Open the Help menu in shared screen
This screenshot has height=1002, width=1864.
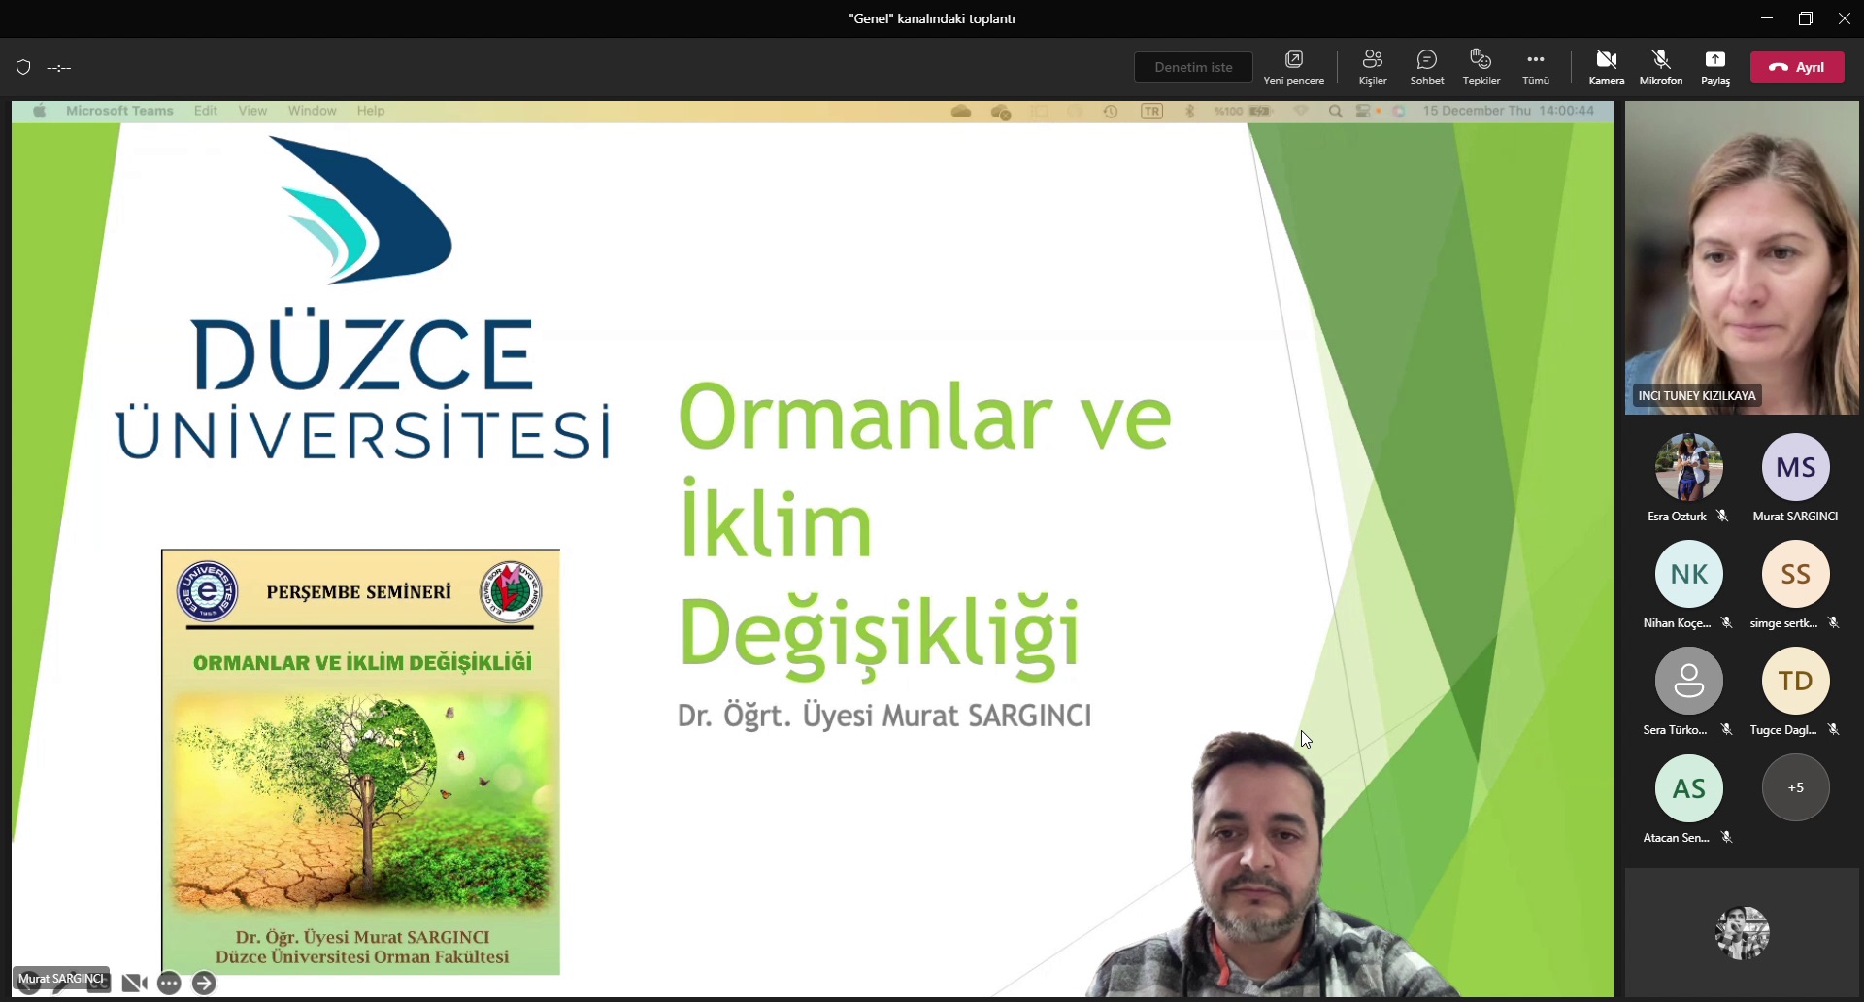coord(371,111)
